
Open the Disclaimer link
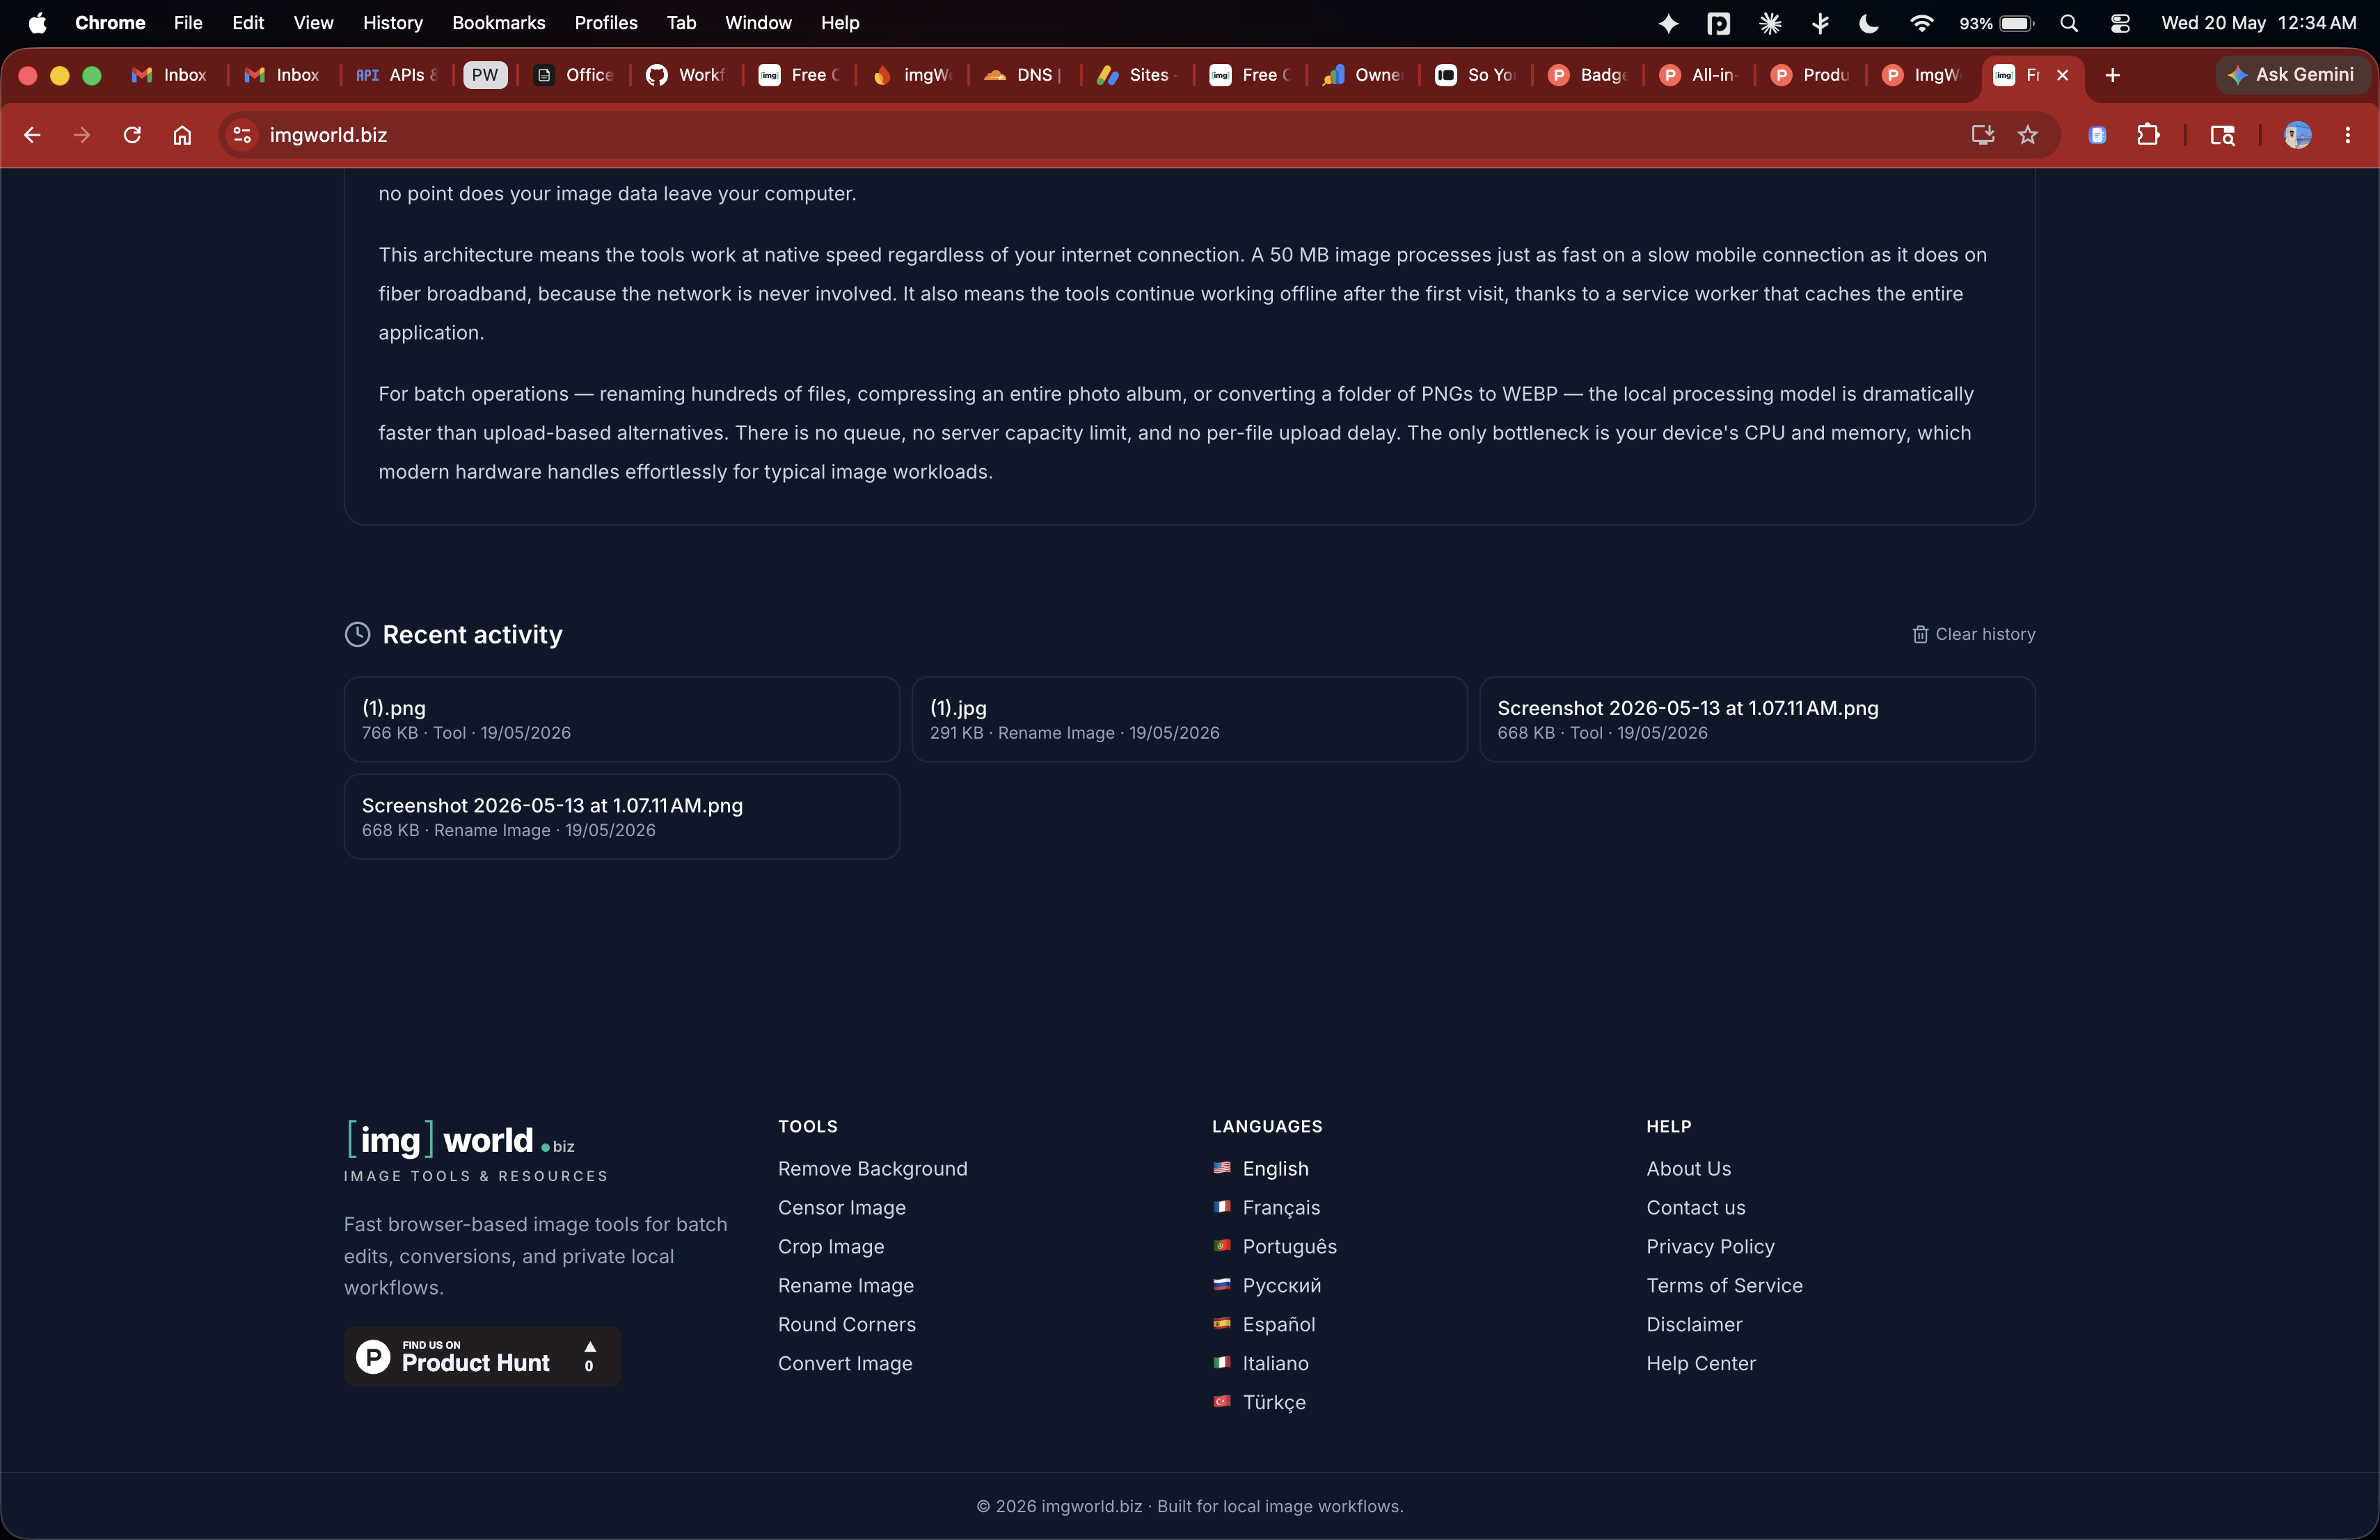[1694, 1324]
